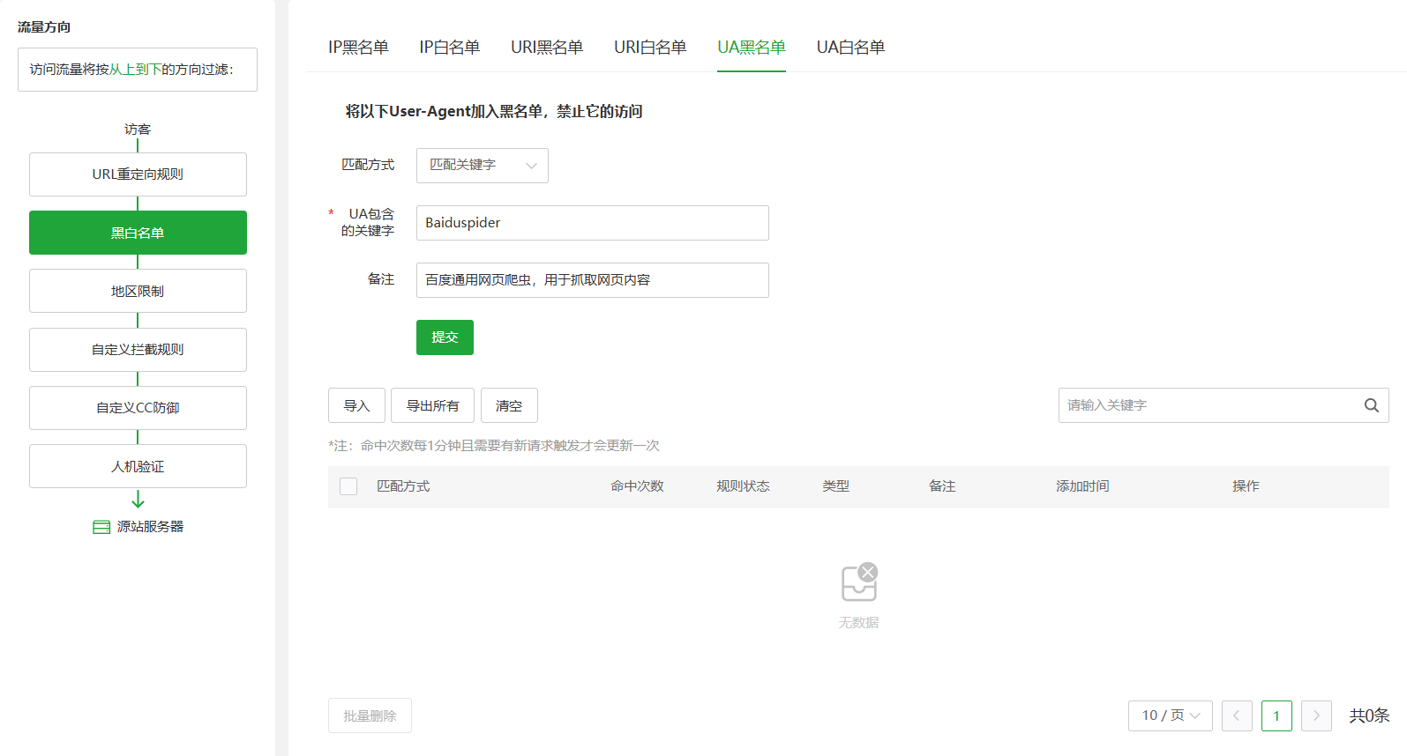Image resolution: width=1407 pixels, height=756 pixels.
Task: Open the match method dropdown
Action: click(482, 166)
